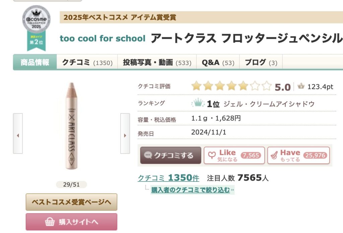Click the crown icon beside 123.4pt
343x233 pixels.
pyautogui.click(x=301, y=87)
